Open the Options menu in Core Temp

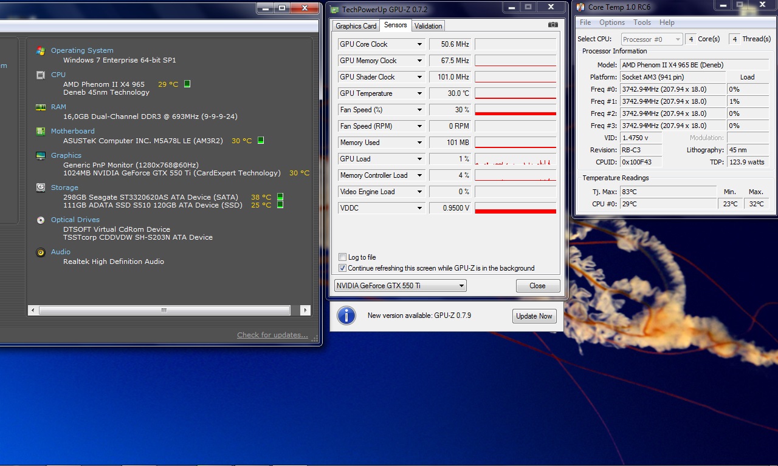[611, 22]
